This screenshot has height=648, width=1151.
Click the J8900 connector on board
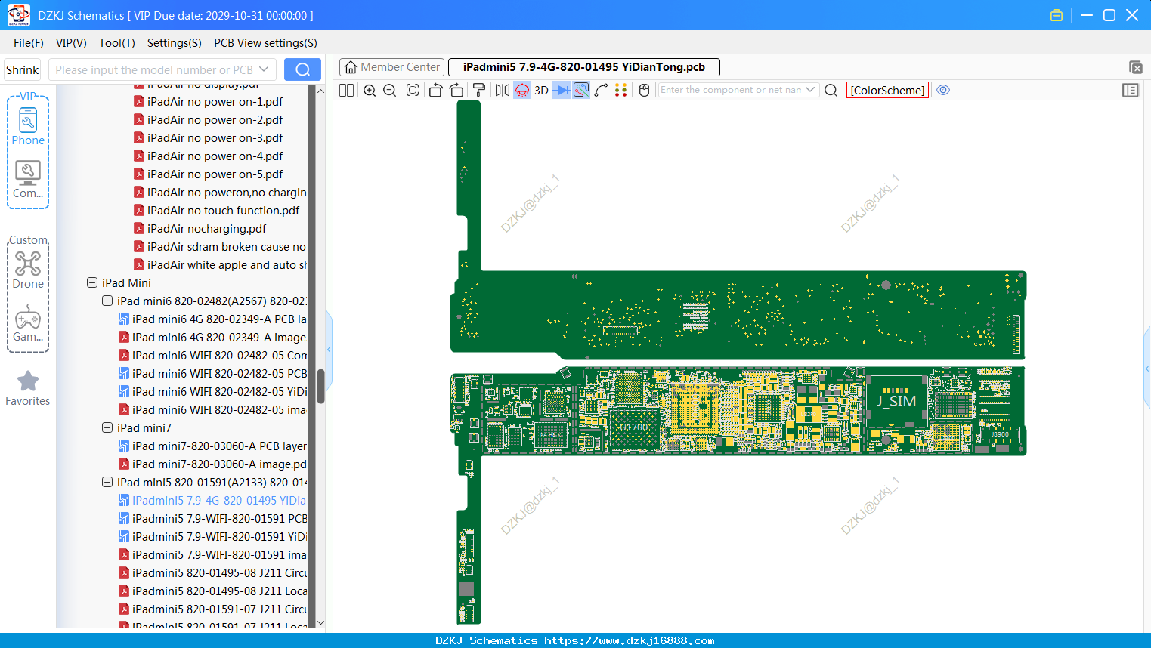pos(1000,434)
